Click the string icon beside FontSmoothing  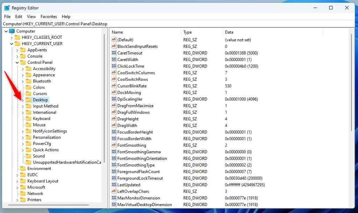(114, 145)
